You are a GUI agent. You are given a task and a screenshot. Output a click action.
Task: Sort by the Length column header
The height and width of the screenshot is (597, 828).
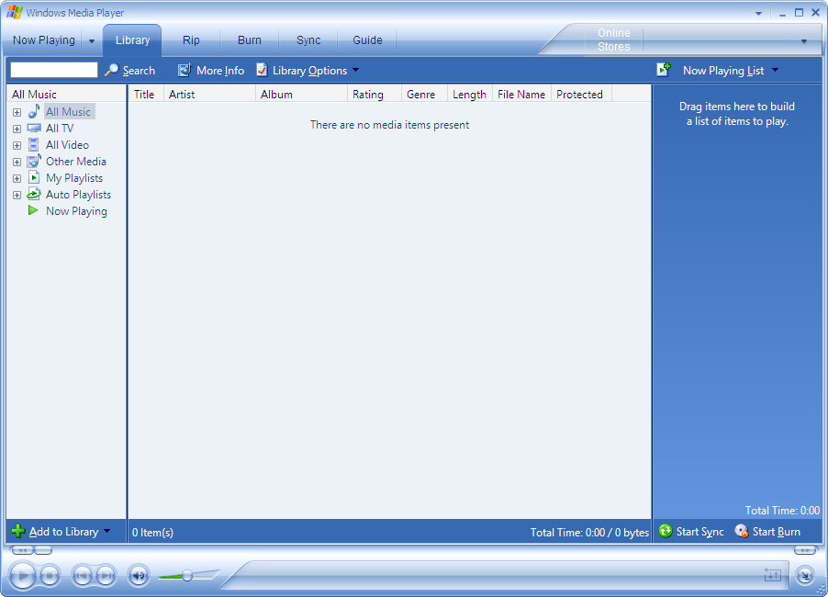470,94
